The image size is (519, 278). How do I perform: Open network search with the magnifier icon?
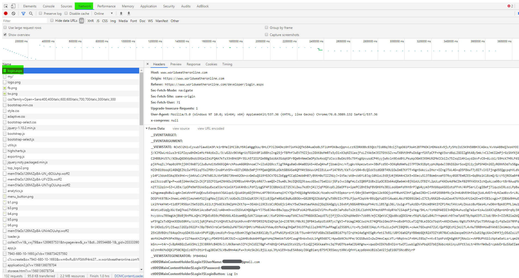pyautogui.click(x=31, y=13)
